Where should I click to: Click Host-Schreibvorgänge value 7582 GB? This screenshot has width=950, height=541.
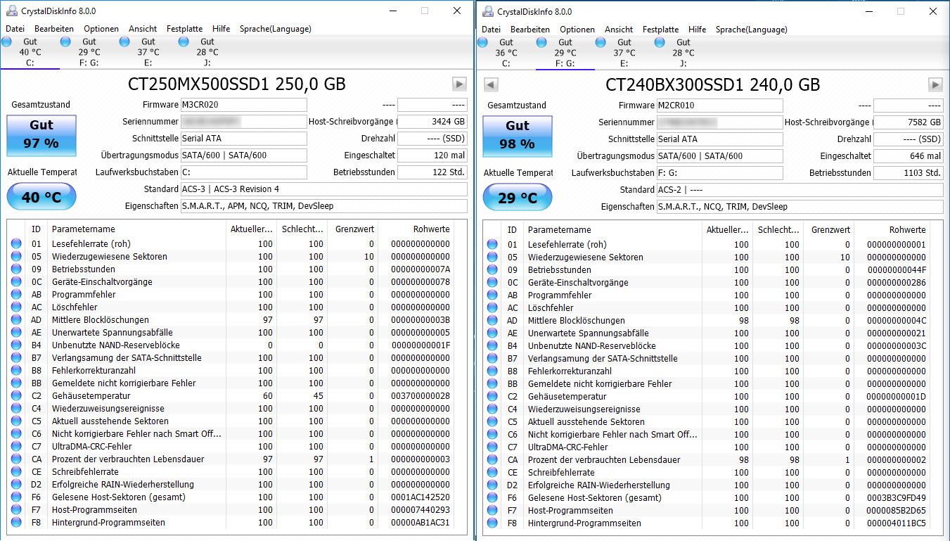[909, 122]
